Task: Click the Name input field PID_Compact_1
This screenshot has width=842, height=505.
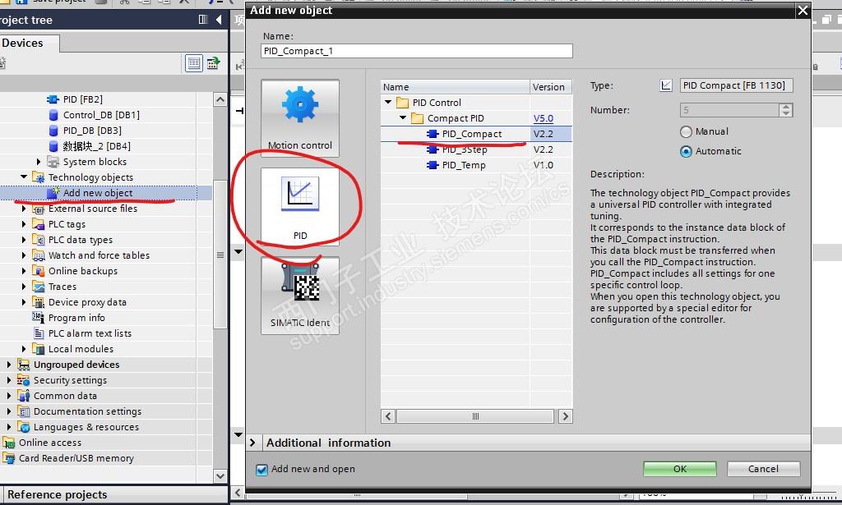Action: pyautogui.click(x=417, y=51)
